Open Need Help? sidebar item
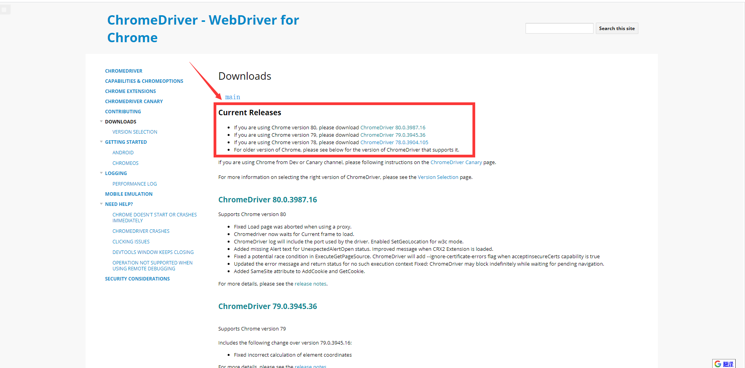The image size is (745, 368). [119, 204]
